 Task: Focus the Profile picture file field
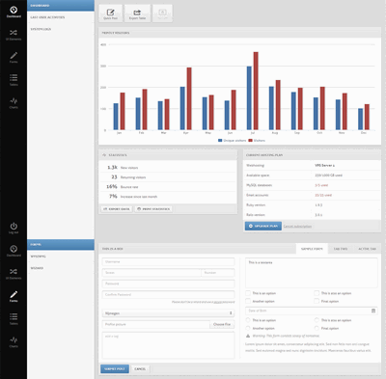(156, 324)
